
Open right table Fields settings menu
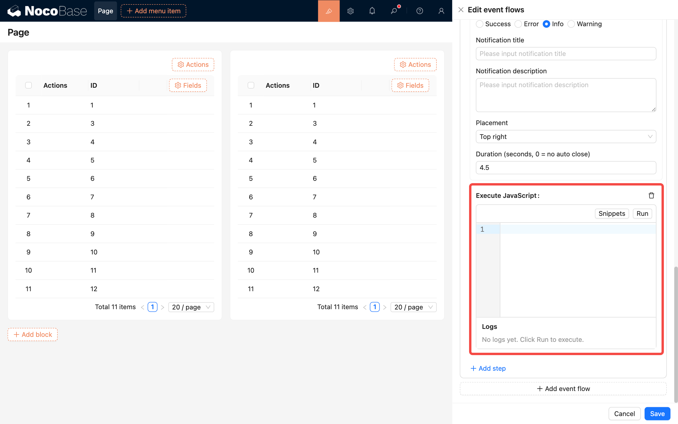410,85
